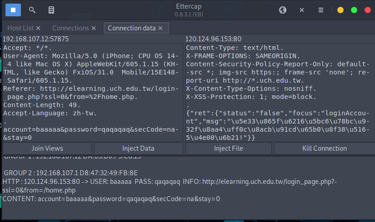The width and height of the screenshot is (375, 222).
Task: Click HTTP USER: baaaaa log line
Action: point(170,182)
